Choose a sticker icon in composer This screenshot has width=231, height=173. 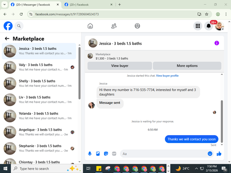pos(106,154)
